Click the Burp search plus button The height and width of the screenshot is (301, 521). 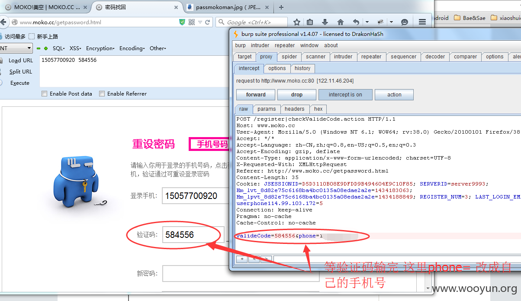pos(241,259)
